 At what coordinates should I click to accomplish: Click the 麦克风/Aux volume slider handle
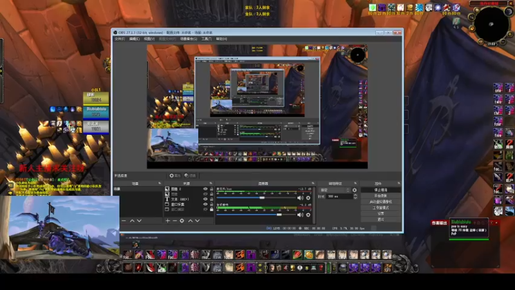coord(262,198)
